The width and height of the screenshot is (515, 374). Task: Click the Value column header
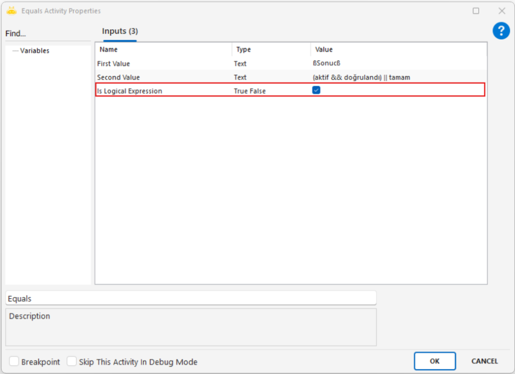pos(324,49)
